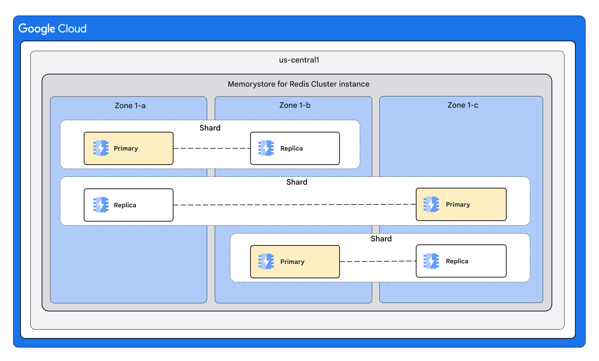Collapse the bottom Shard container

tap(381, 238)
